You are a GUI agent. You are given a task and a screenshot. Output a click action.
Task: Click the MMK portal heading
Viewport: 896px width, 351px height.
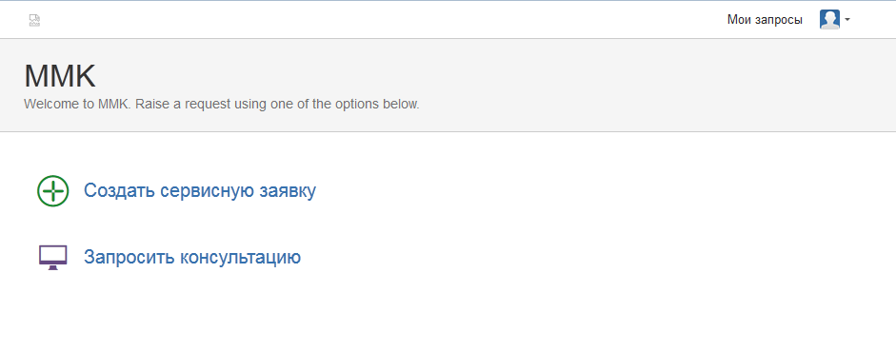[x=60, y=76]
